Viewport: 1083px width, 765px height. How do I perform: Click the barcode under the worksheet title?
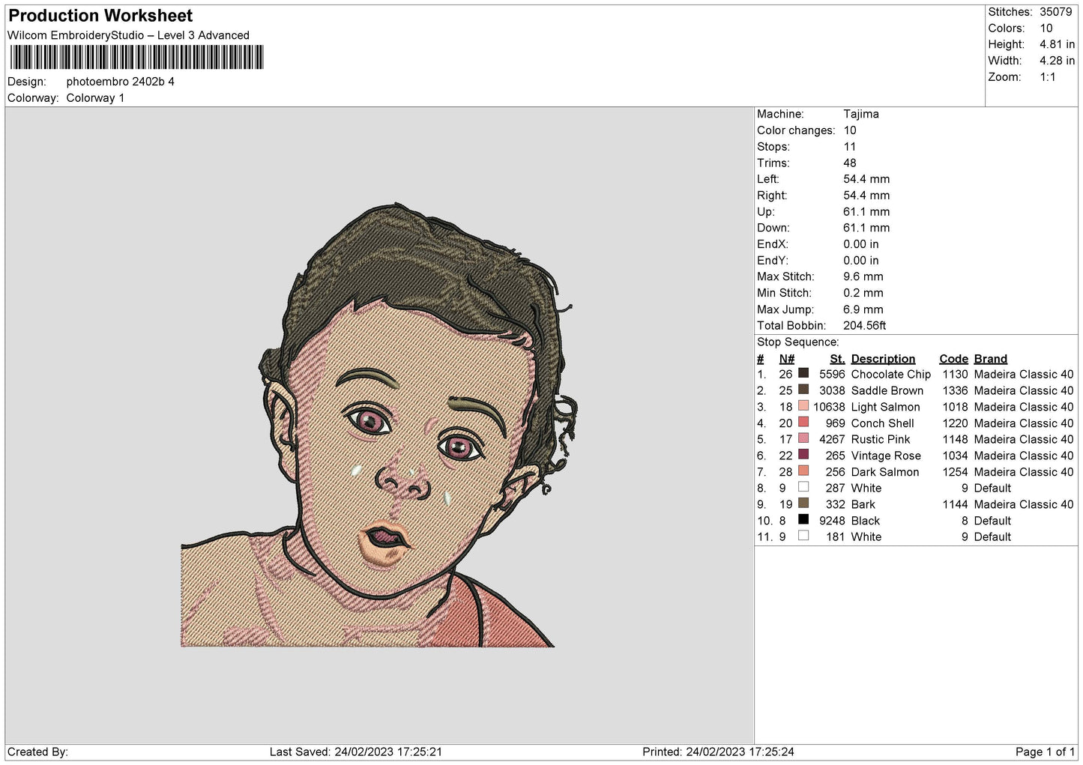[137, 57]
